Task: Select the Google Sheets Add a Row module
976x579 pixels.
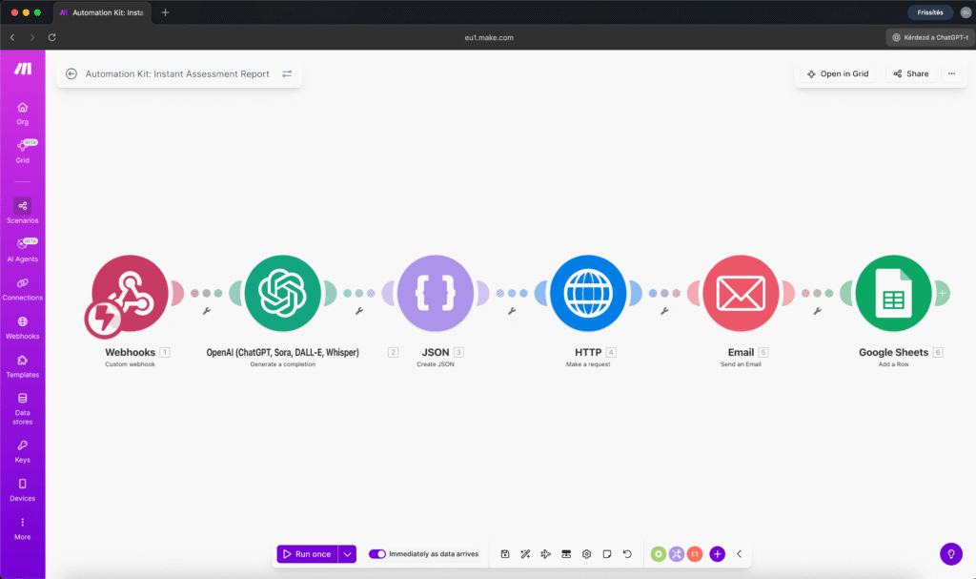Action: click(x=894, y=293)
